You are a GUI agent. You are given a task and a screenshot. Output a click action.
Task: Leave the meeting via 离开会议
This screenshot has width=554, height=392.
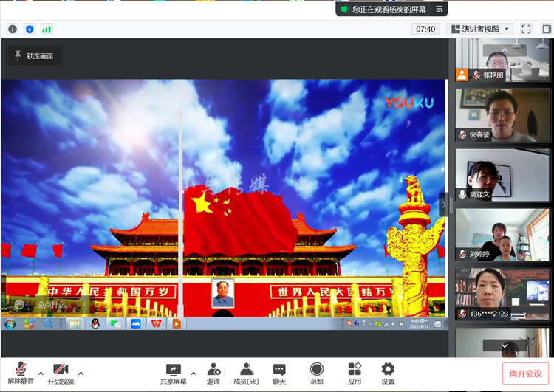(x=525, y=374)
